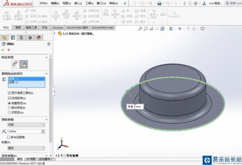Open the 对称 fillet method dropdown

(26, 125)
